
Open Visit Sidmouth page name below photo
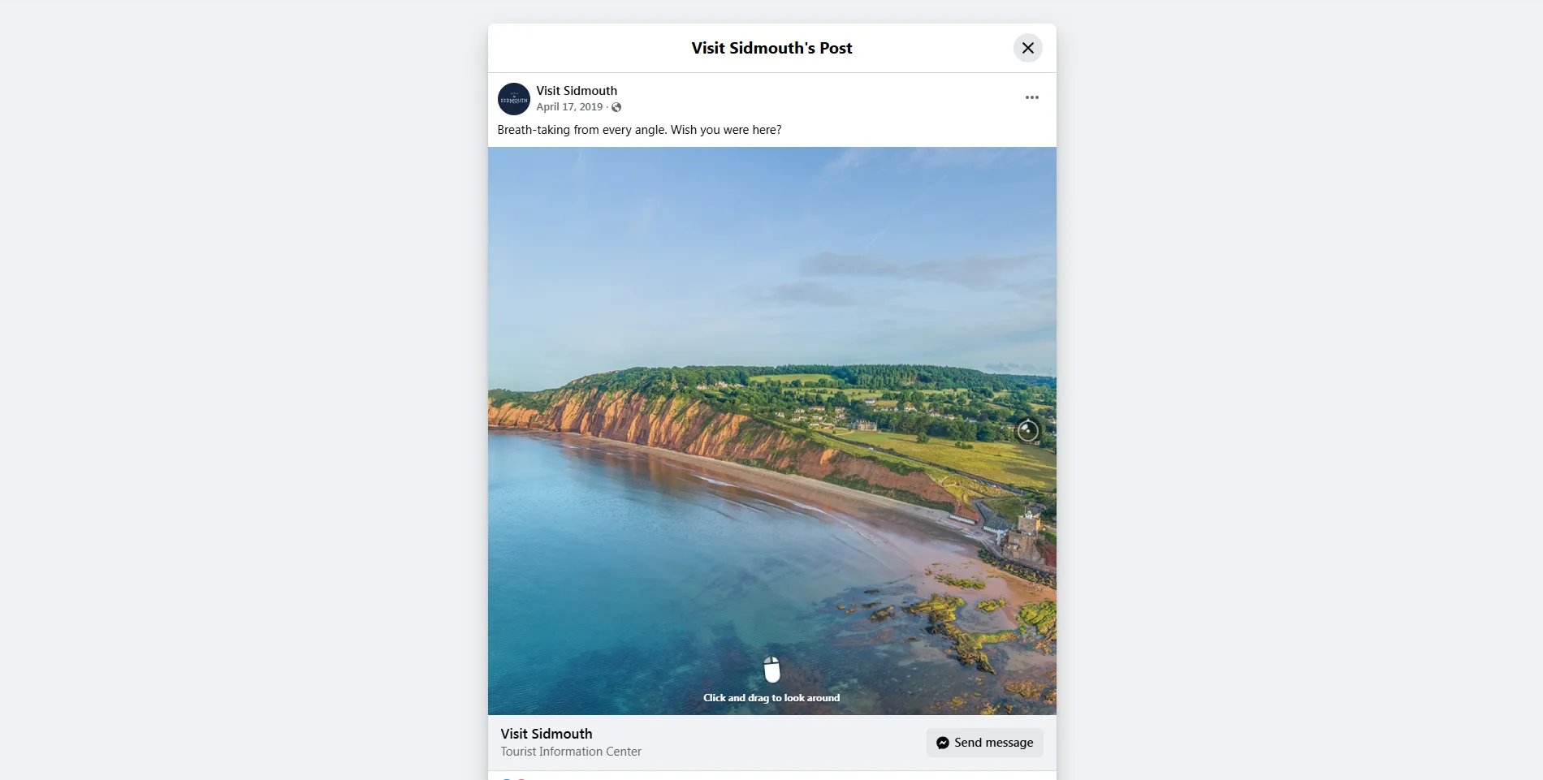point(547,734)
